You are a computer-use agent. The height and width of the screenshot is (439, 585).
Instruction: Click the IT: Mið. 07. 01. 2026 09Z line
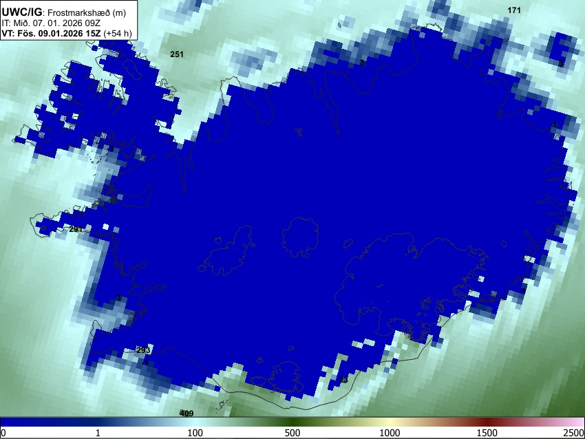[51, 23]
